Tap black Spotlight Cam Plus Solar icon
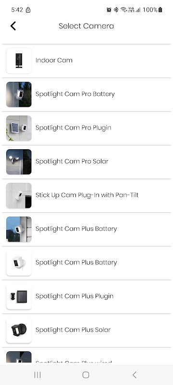The image size is (173, 385). coord(19,330)
